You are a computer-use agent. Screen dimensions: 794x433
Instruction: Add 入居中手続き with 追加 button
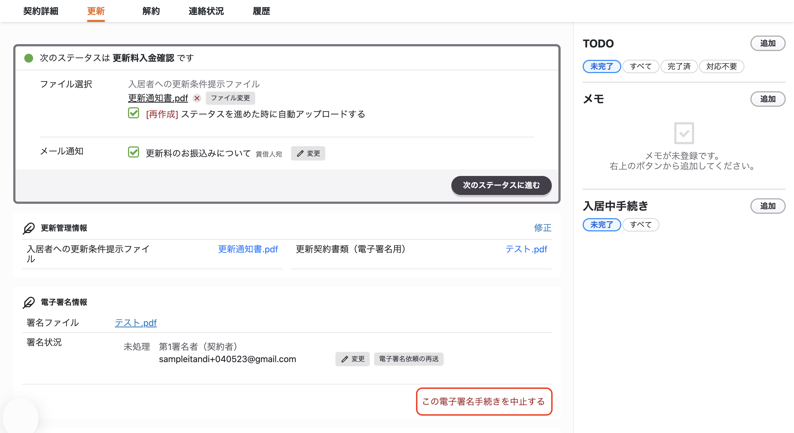click(768, 206)
